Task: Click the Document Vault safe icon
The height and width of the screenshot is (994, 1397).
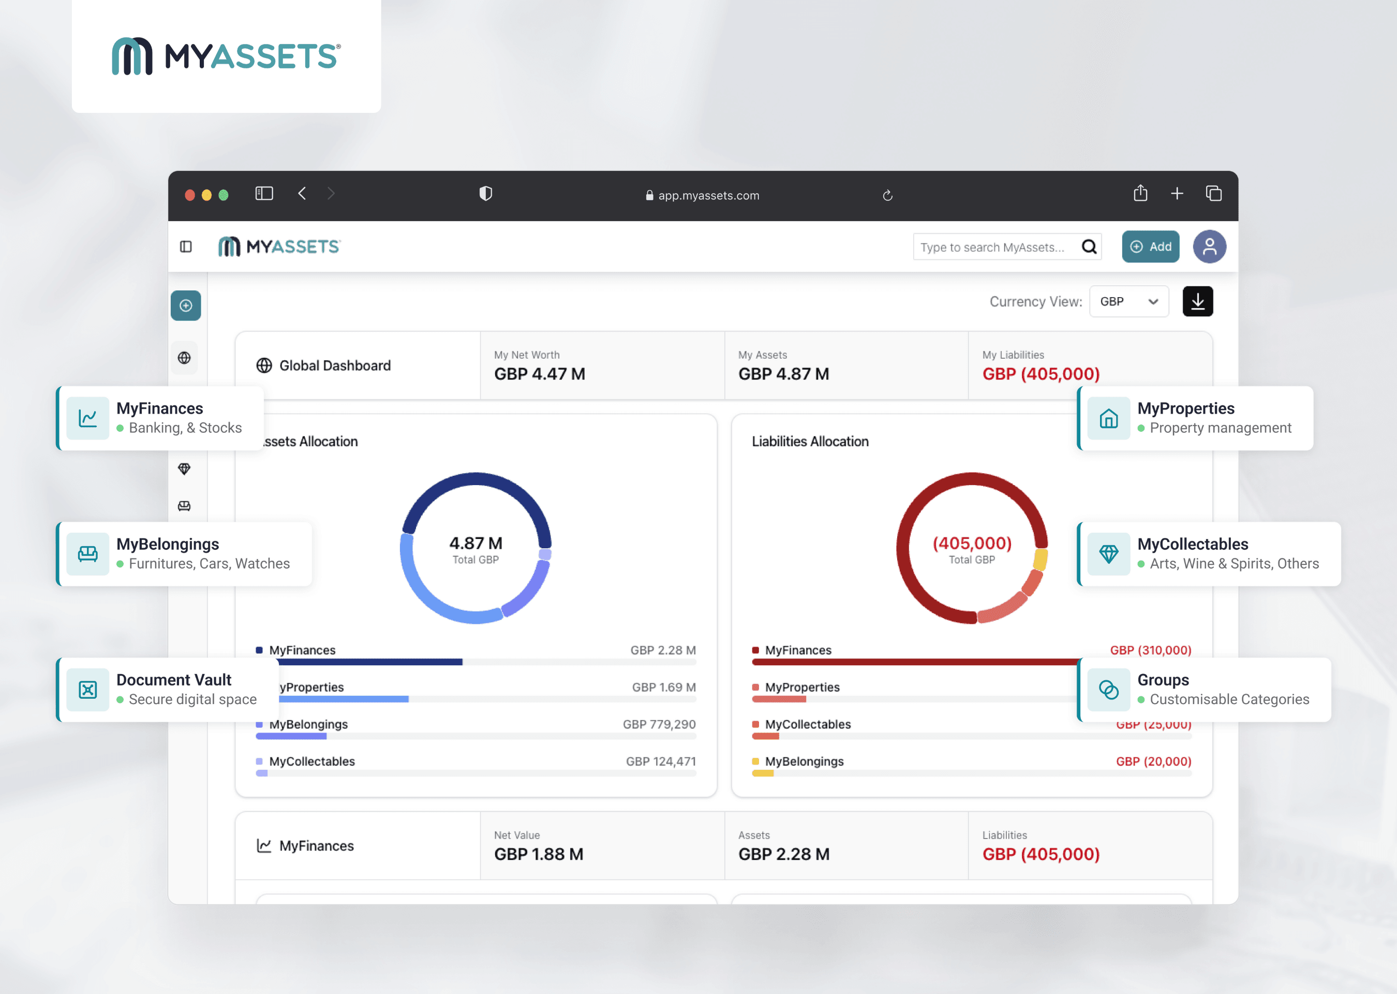Action: (87, 690)
